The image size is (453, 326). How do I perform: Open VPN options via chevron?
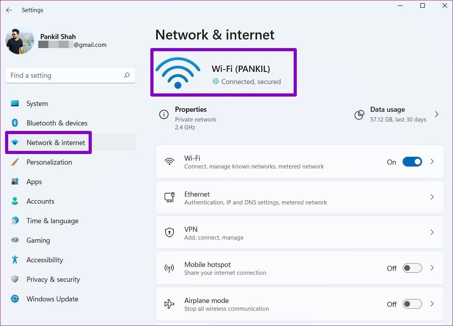pyautogui.click(x=432, y=232)
